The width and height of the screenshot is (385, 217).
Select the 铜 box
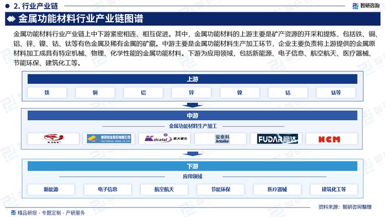click(95, 93)
